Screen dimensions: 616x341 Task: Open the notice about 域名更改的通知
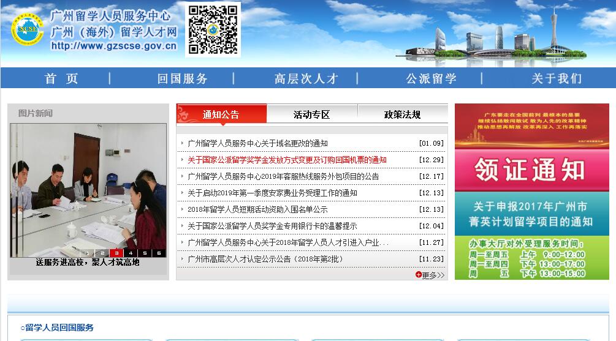[257, 143]
